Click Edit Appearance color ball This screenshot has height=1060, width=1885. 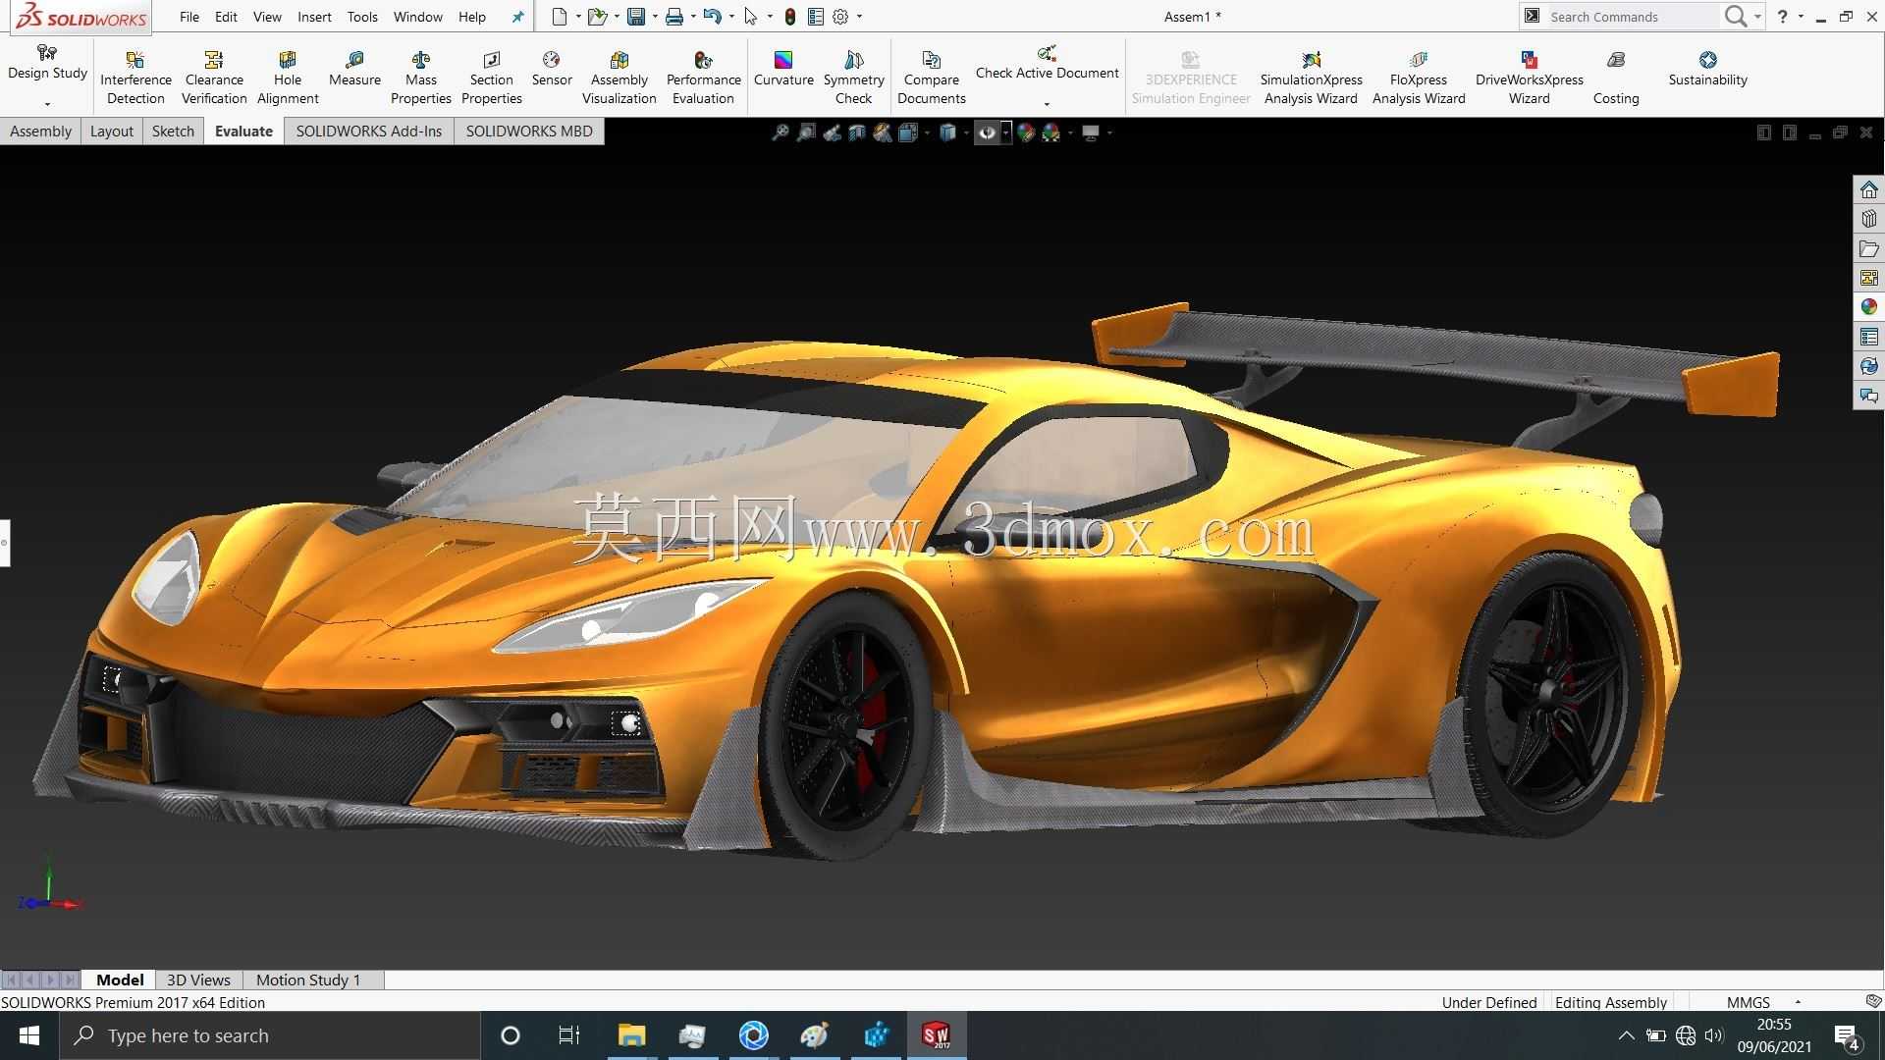pos(1026,132)
